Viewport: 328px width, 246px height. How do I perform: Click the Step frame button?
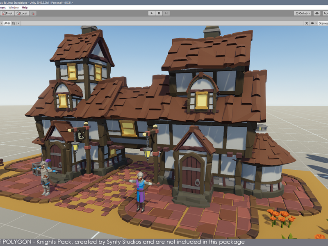166,13
